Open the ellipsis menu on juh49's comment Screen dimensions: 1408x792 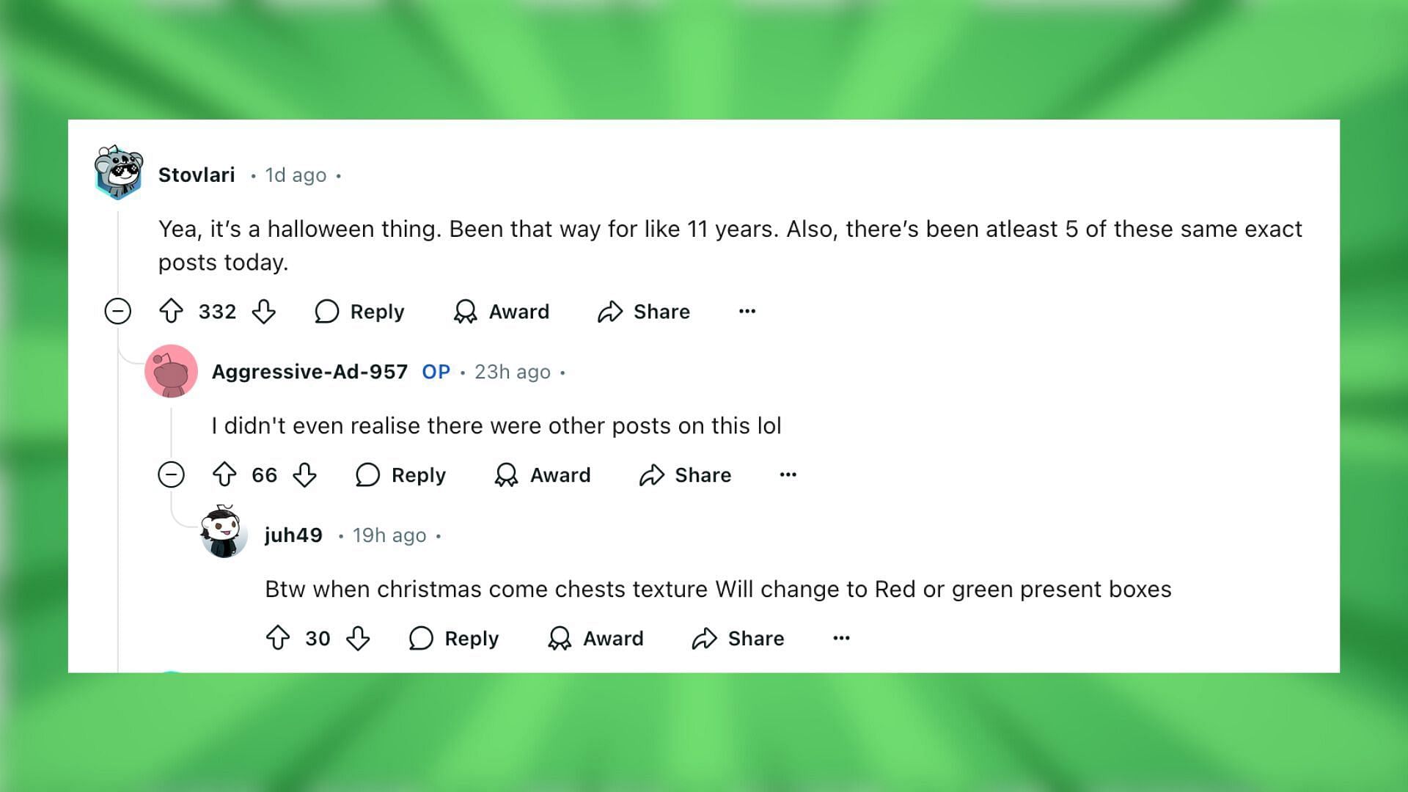point(841,637)
